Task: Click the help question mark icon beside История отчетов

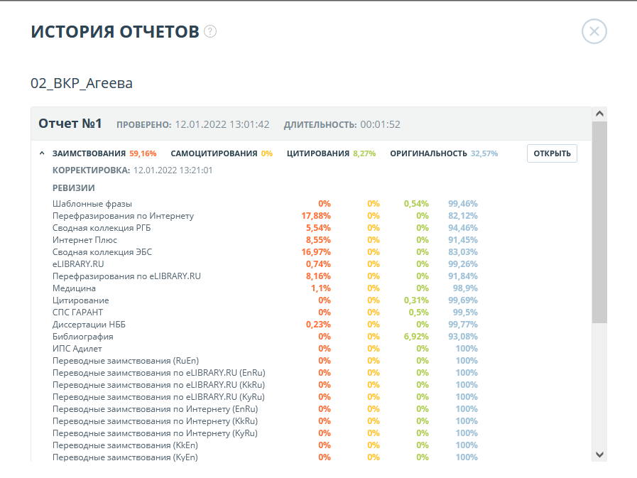Action: coord(209,31)
